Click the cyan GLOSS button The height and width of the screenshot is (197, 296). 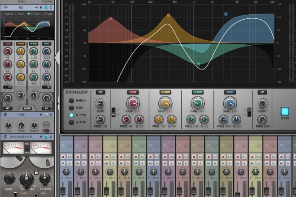(x=285, y=111)
